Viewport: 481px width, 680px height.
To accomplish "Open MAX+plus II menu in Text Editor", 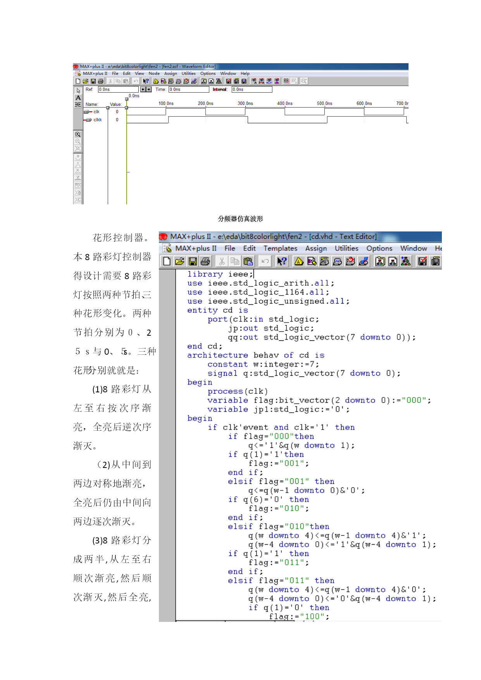I will (x=196, y=248).
